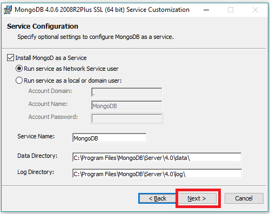Image resolution: width=270 pixels, height=214 pixels.
Task: Minimize the installer window
Action: pyautogui.click(x=206, y=10)
